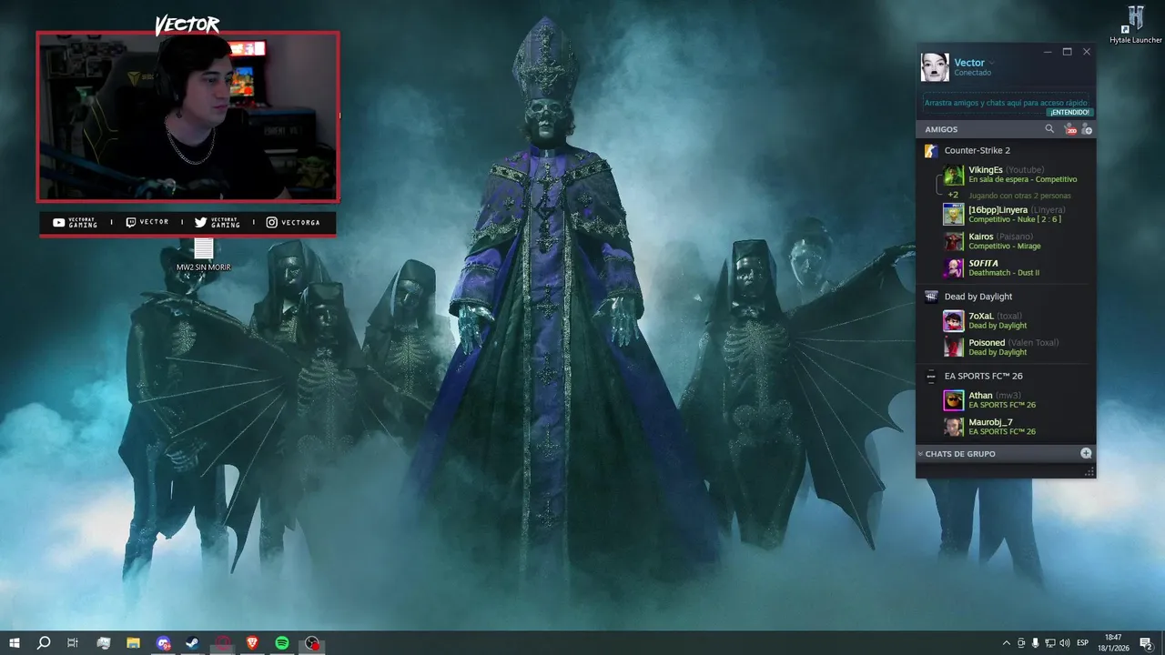Image resolution: width=1165 pixels, height=655 pixels.
Task: Click Vector's profile avatar in Steam
Action: click(x=935, y=67)
